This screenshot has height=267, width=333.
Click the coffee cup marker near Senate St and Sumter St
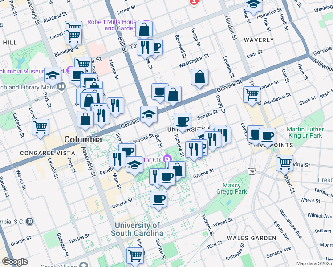(127, 150)
